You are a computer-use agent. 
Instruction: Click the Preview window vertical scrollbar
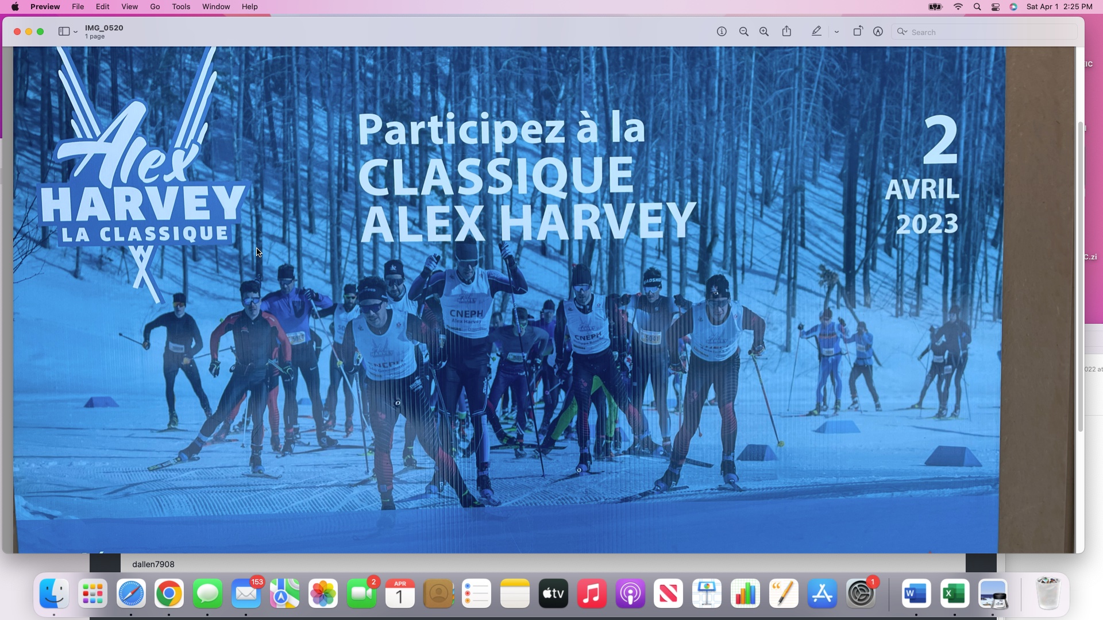[1080, 276]
